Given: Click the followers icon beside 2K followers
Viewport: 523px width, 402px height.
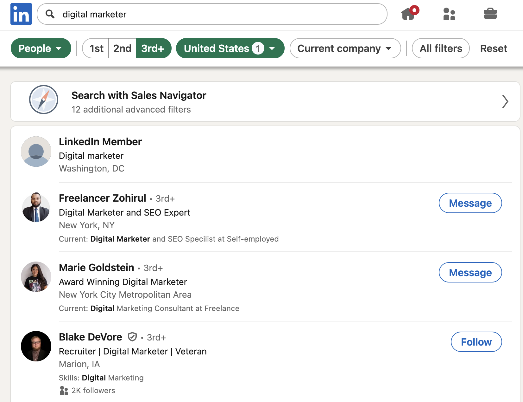Looking at the screenshot, I should (x=64, y=390).
